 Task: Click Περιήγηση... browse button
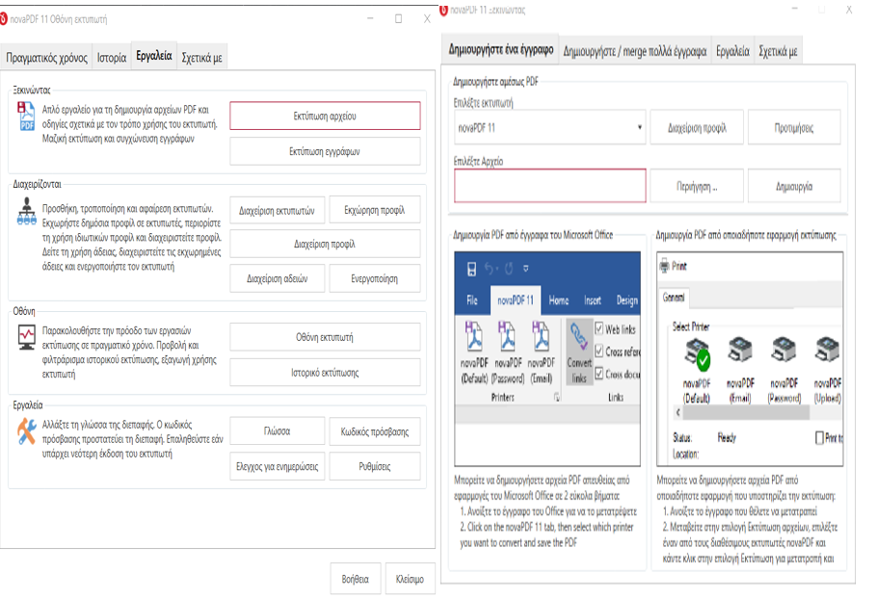(697, 186)
